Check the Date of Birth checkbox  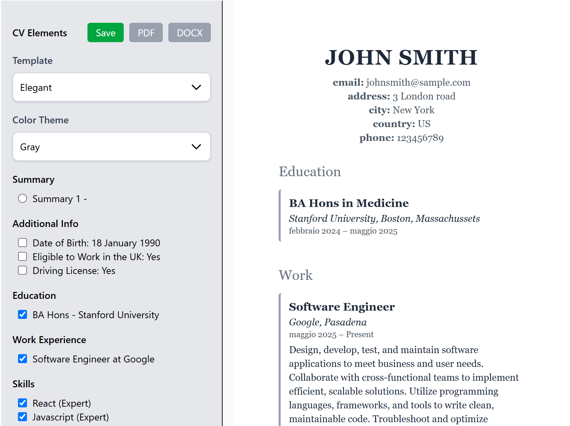[x=22, y=243]
